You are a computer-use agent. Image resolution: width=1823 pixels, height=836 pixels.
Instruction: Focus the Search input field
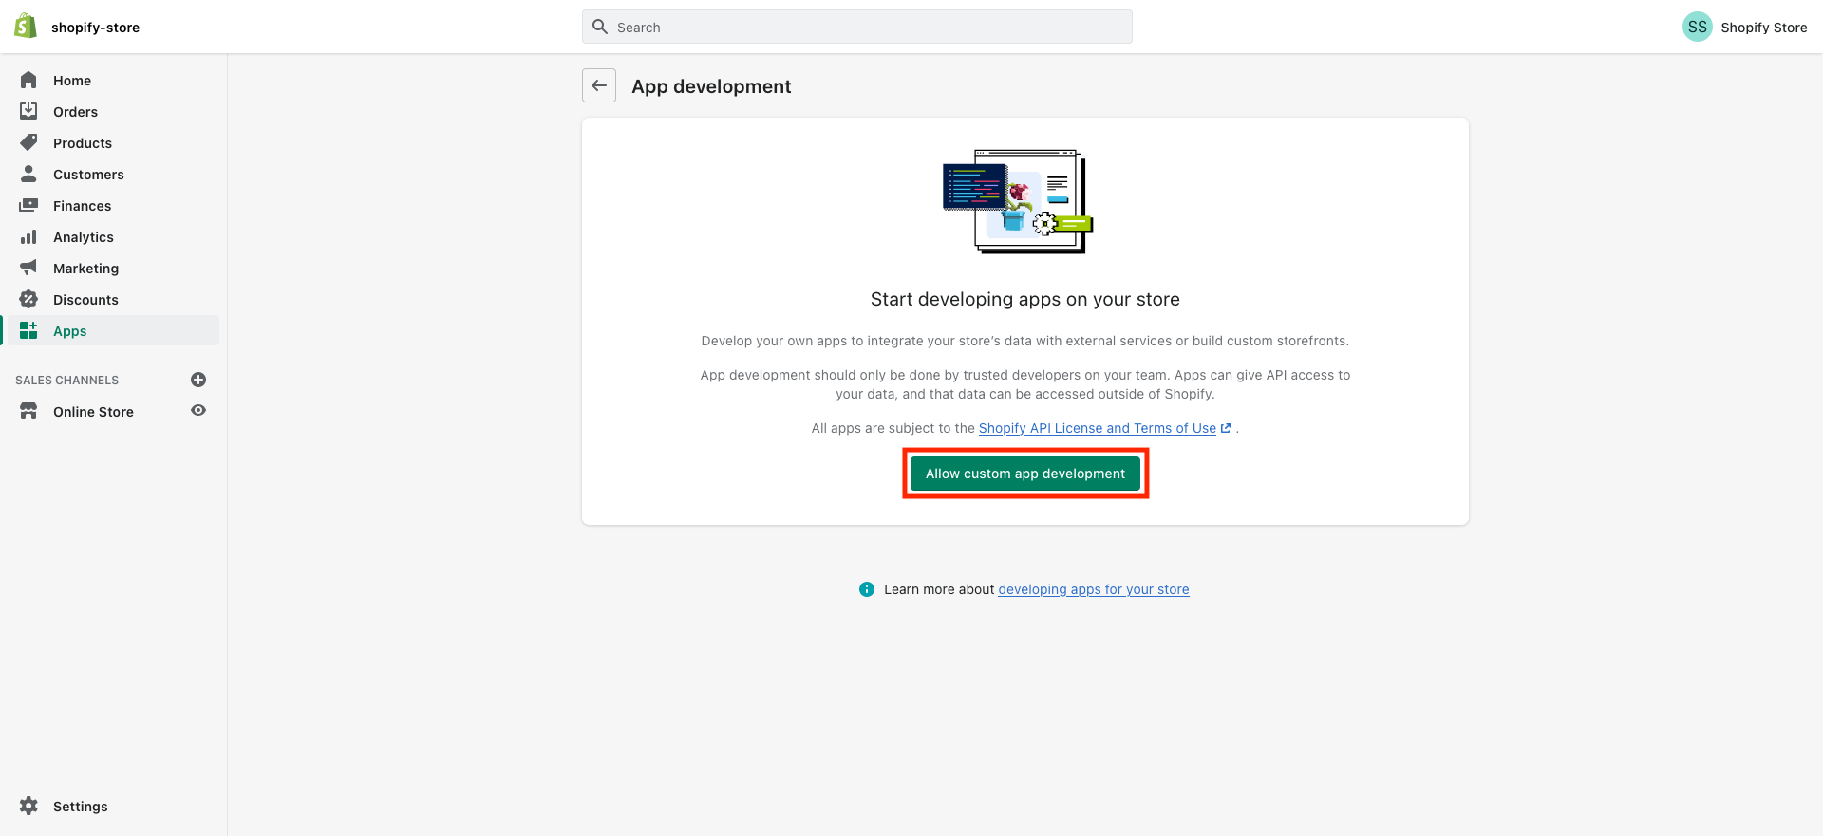click(x=857, y=27)
